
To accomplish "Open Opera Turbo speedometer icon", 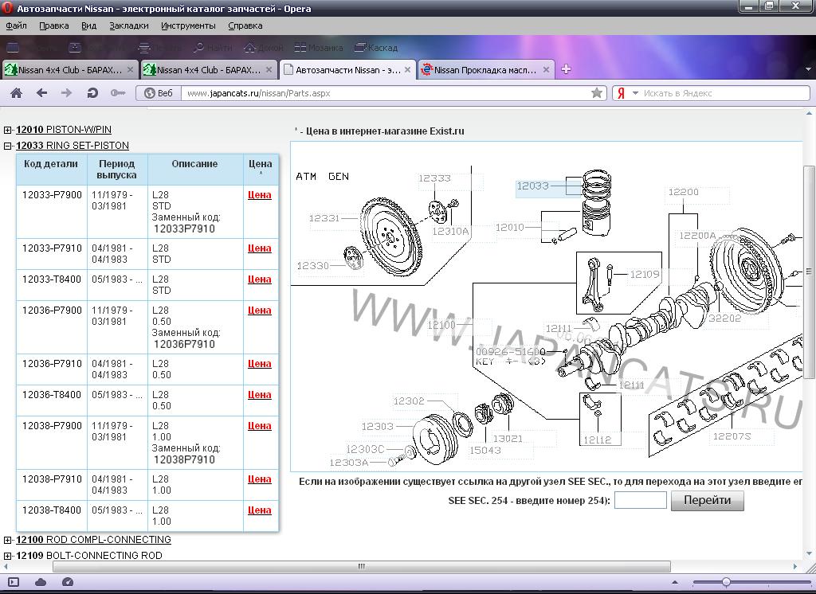I will [x=68, y=583].
